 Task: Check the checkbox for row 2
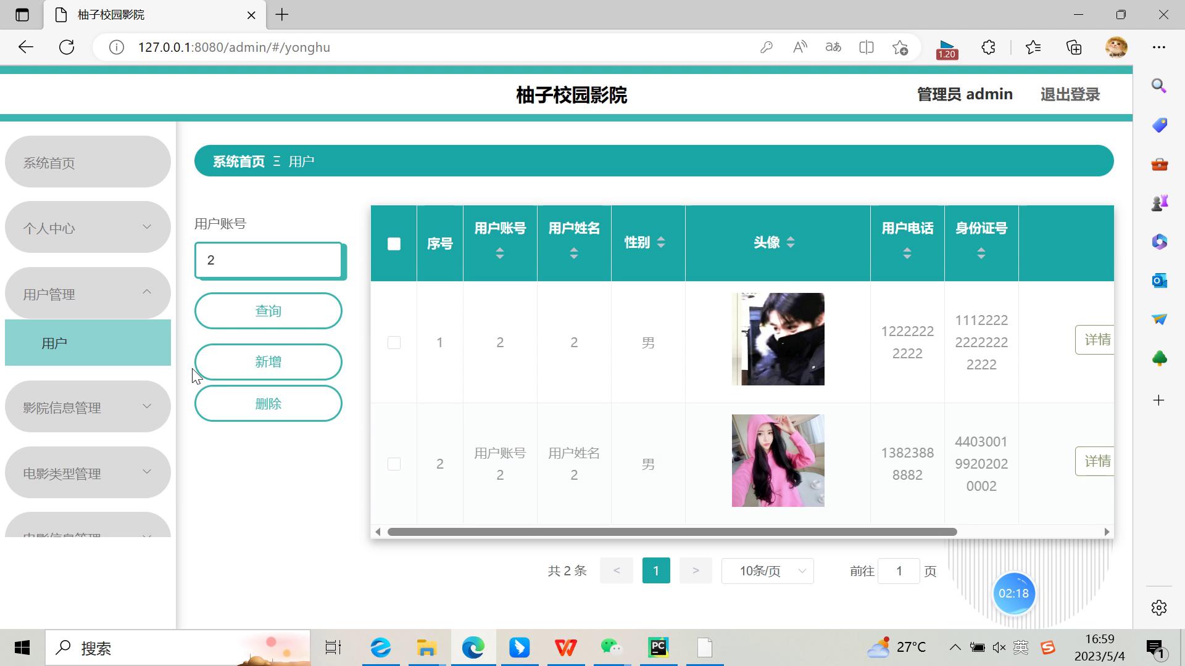pyautogui.click(x=394, y=464)
